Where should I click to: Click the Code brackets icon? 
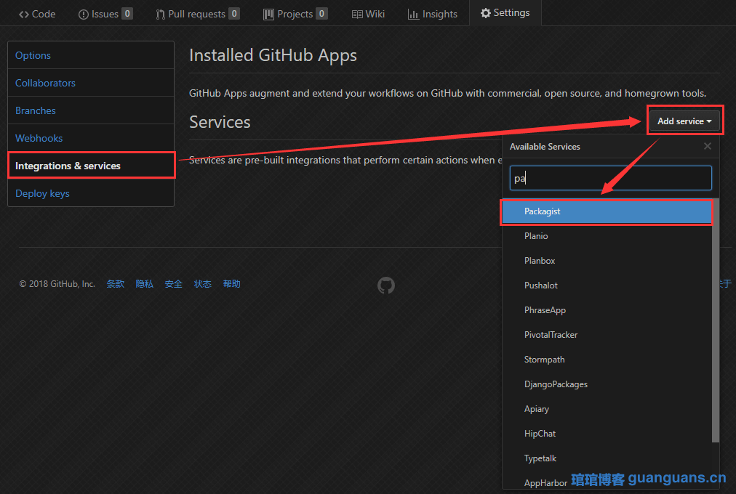[x=24, y=15]
